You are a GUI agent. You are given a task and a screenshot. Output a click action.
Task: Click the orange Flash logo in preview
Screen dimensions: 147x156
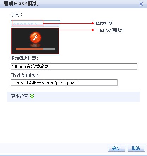pos(35,38)
